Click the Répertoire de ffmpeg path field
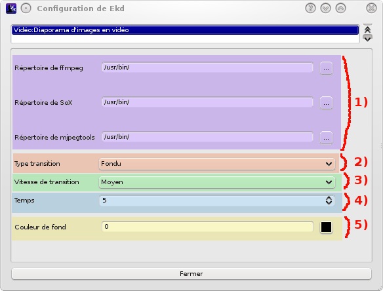Viewport: 383px width, 291px height. [x=207, y=68]
